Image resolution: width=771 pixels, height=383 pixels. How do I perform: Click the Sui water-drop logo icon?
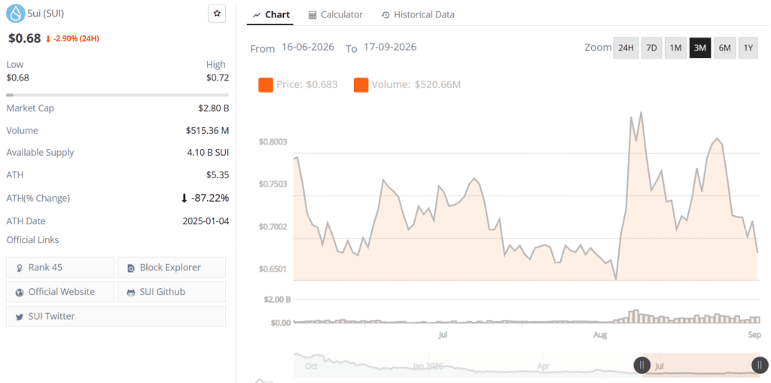[15, 14]
